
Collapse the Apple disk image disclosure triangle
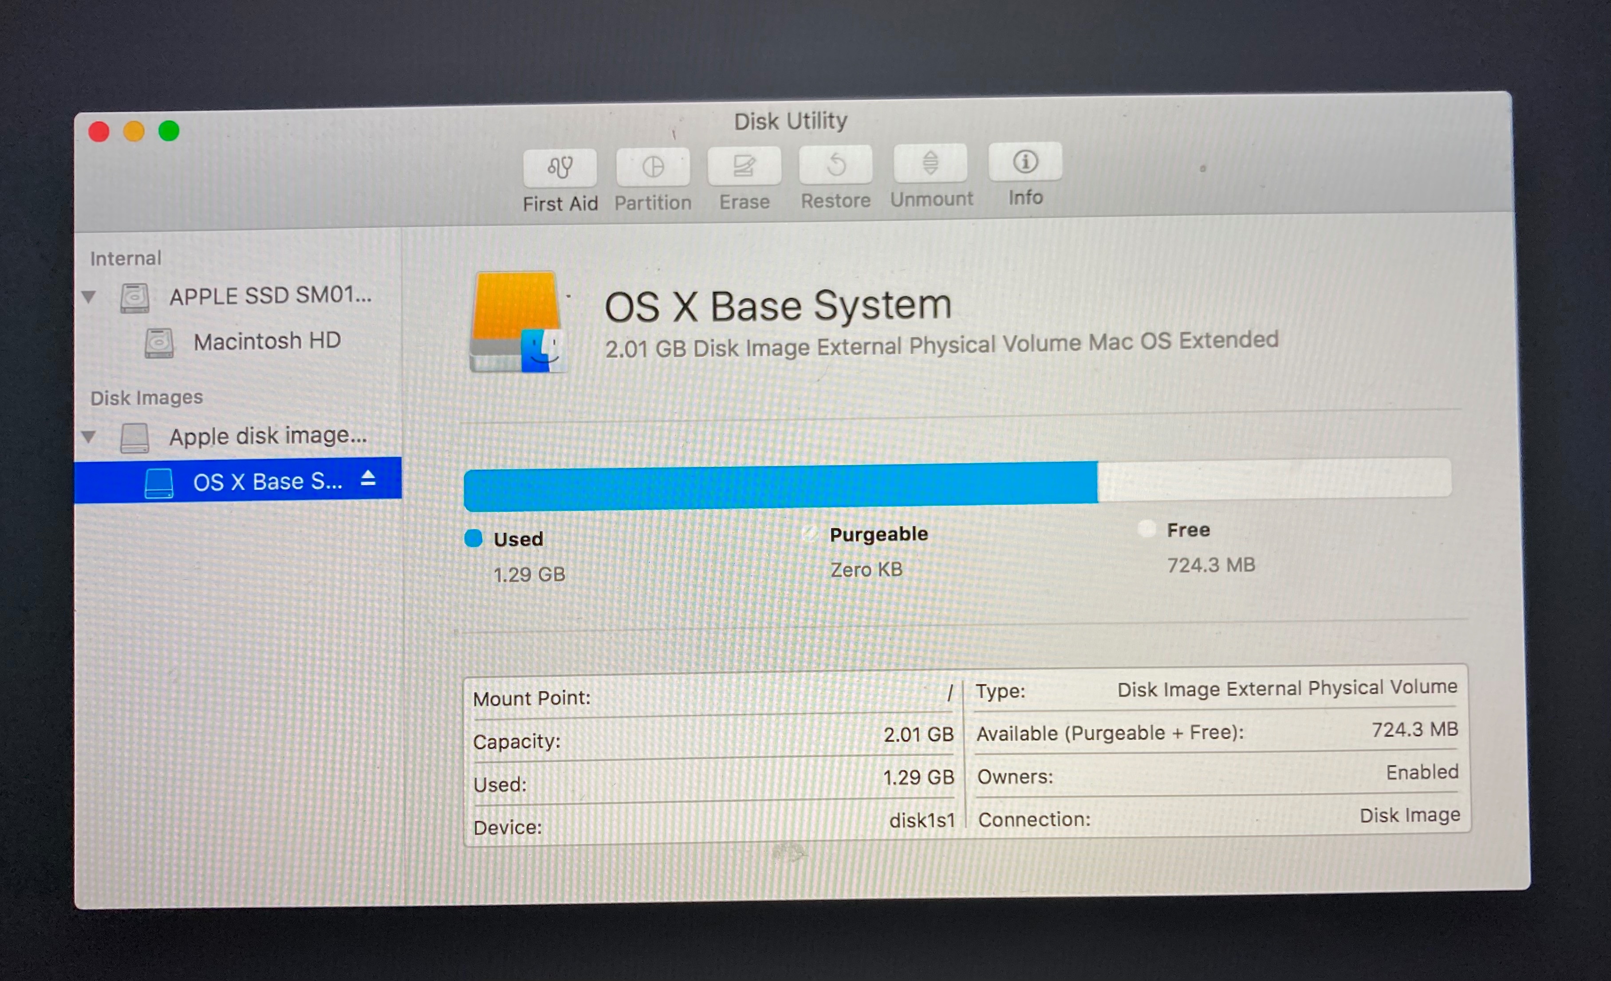pos(90,436)
